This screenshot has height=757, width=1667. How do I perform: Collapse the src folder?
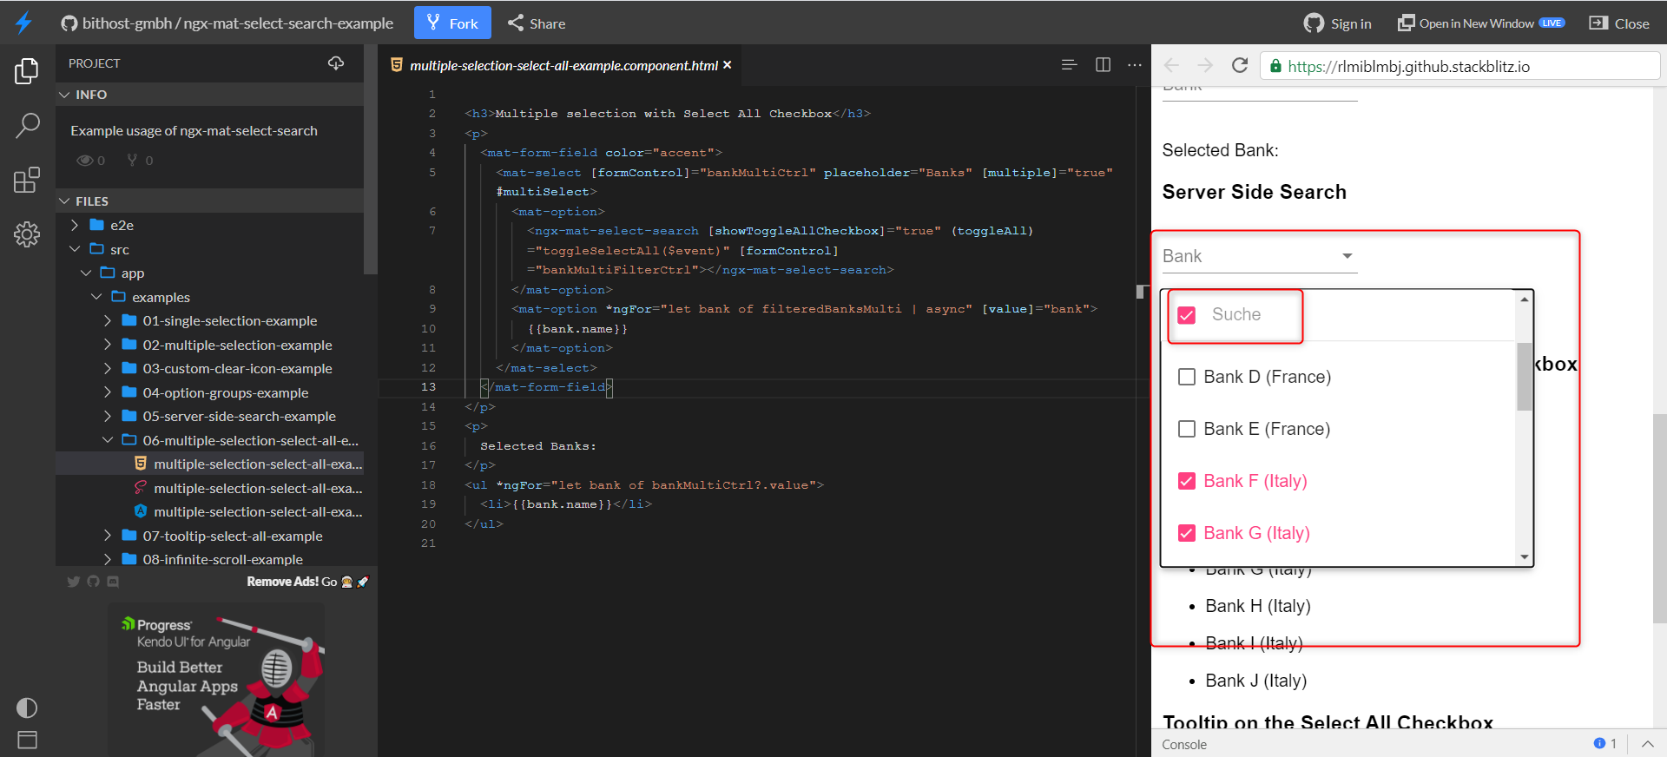[x=75, y=249]
